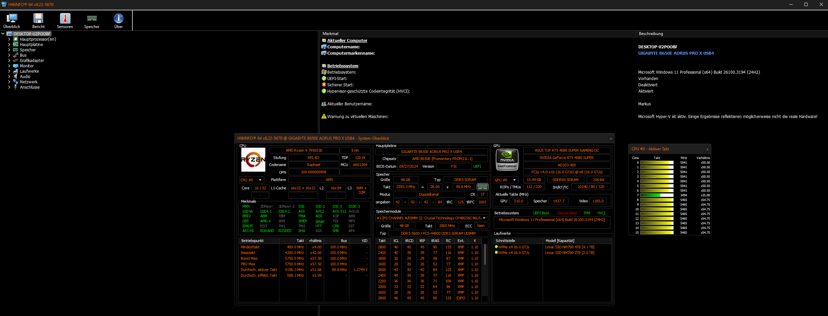Expand the Hauptprozessor(en) tree node
The height and width of the screenshot is (316, 828).
(9, 39)
